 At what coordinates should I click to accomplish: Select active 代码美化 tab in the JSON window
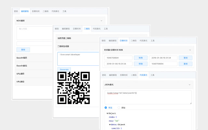pos(144,75)
